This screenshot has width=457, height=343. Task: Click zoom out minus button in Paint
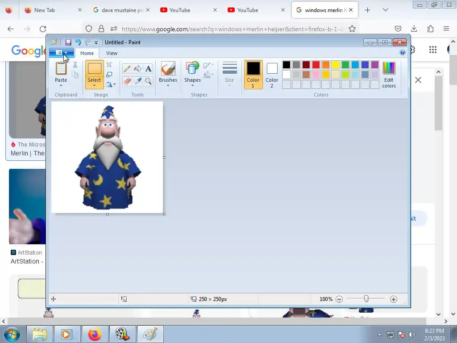click(x=339, y=299)
